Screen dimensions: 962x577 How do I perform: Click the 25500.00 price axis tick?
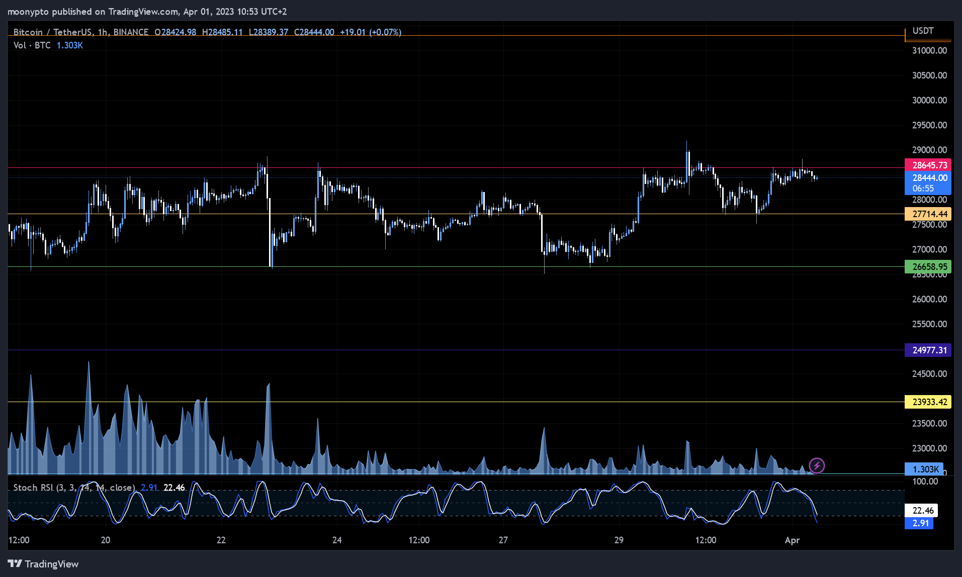tap(929, 324)
